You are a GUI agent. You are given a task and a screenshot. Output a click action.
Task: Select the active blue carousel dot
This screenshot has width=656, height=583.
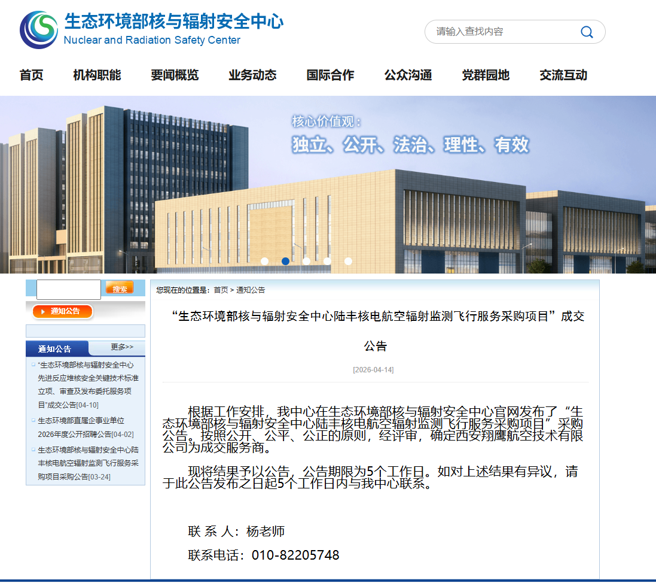[x=286, y=261]
